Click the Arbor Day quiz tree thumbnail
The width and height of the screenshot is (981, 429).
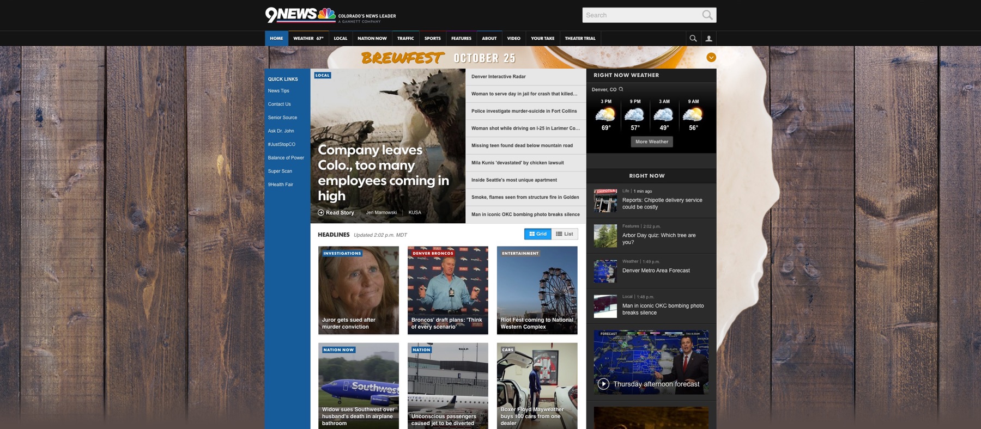[605, 236]
